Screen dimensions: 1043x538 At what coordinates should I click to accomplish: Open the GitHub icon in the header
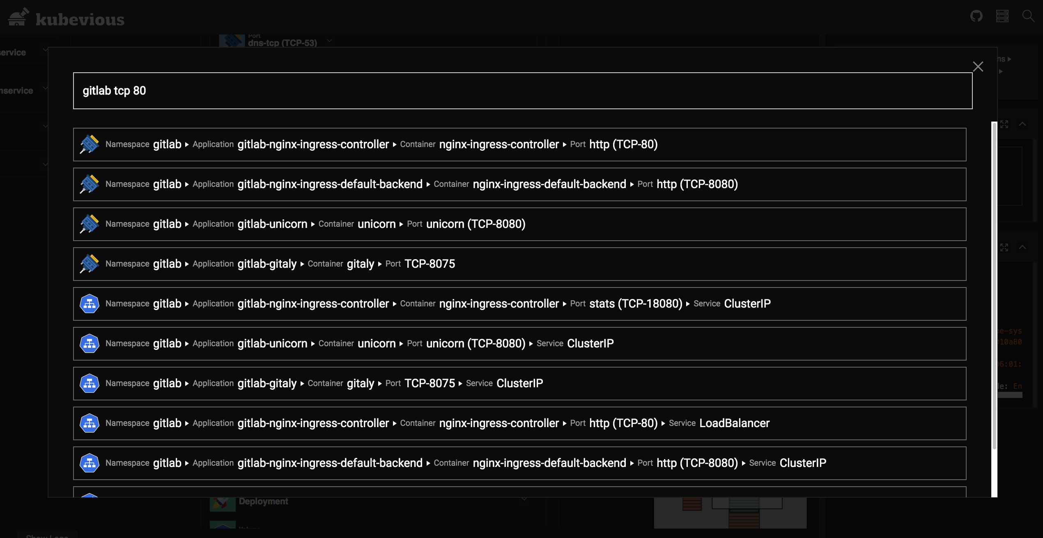coord(976,16)
